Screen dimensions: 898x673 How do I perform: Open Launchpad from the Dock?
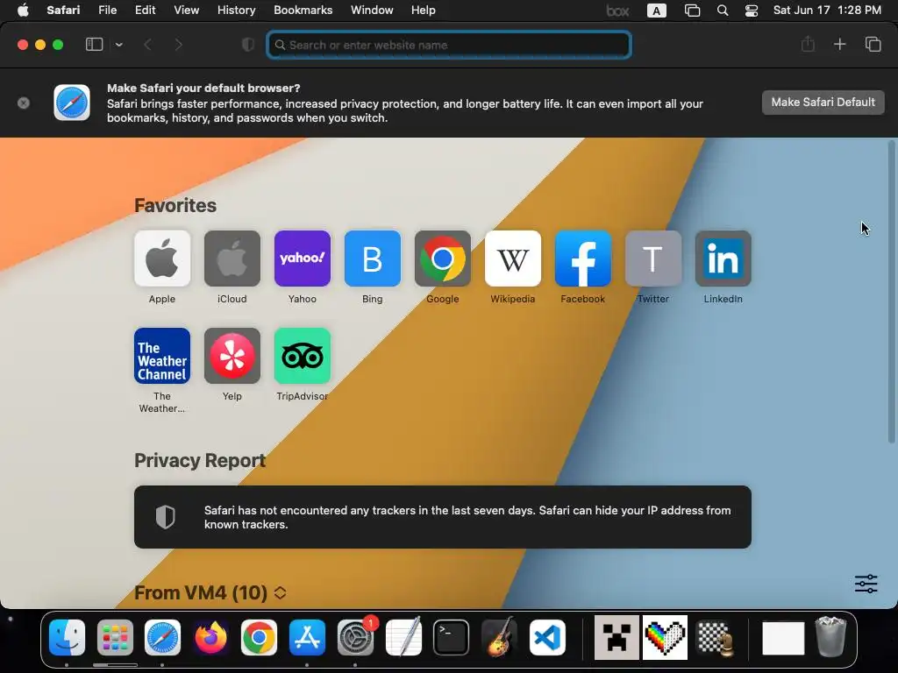pyautogui.click(x=115, y=637)
